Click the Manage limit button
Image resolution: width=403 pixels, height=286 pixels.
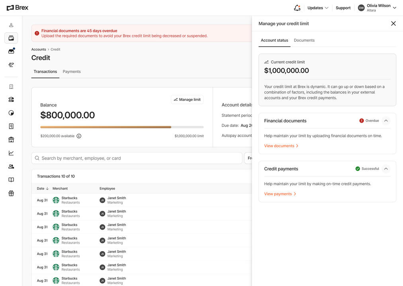click(187, 100)
